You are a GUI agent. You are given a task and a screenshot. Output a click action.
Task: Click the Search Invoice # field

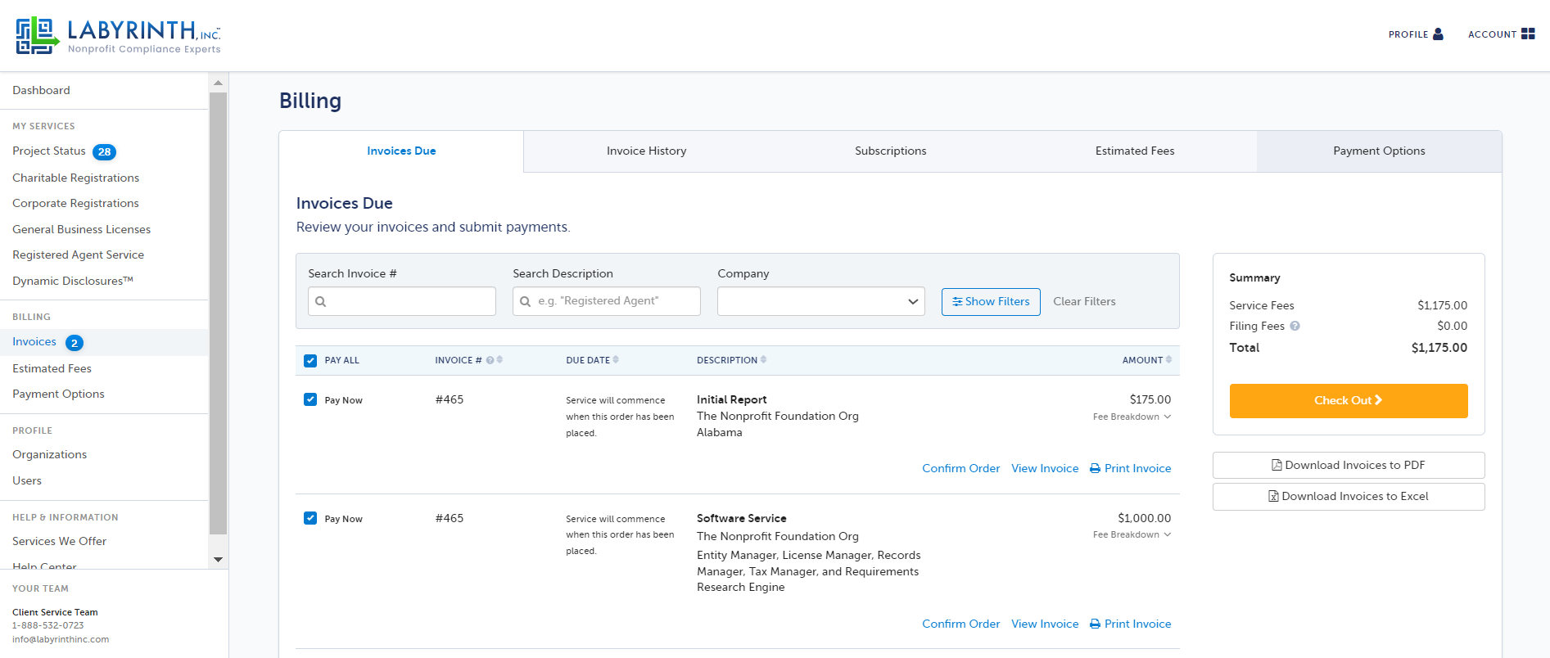(x=402, y=301)
